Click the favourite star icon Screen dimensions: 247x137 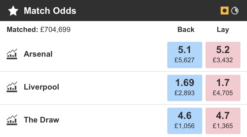(13, 11)
